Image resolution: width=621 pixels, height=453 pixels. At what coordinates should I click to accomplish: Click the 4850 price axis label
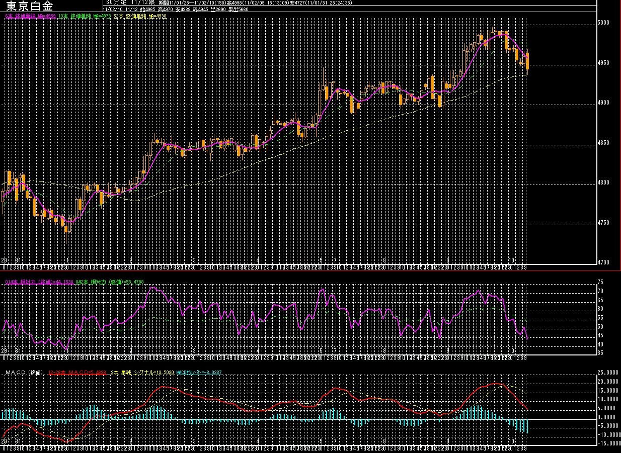[603, 143]
